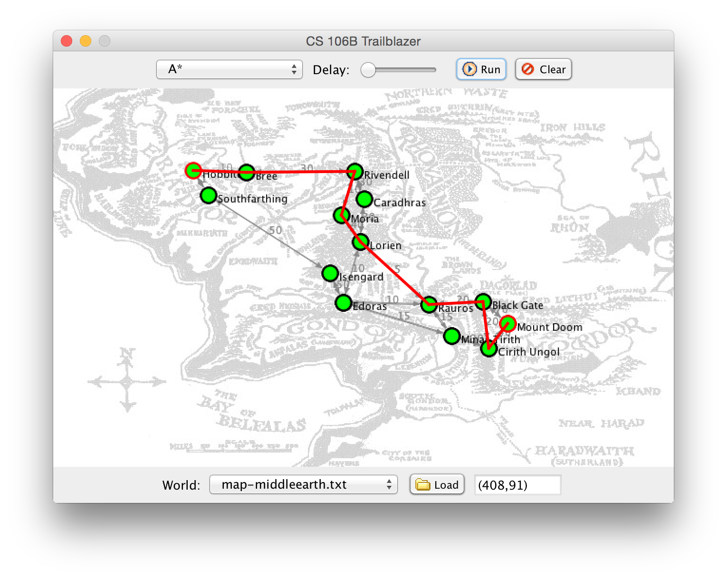Click the Lorien node circle

(x=361, y=242)
